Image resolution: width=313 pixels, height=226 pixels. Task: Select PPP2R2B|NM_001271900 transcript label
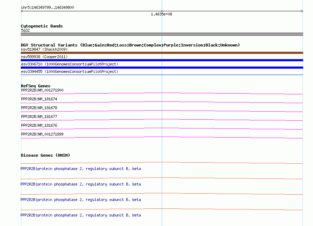pos(42,90)
